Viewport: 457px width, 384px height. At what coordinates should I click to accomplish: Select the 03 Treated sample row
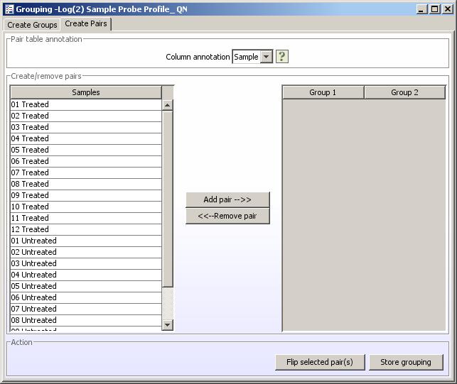(x=86, y=127)
